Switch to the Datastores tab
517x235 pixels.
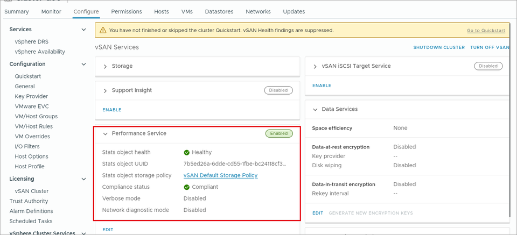[x=219, y=11]
